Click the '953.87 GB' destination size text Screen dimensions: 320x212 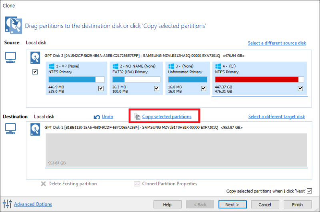click(57, 163)
